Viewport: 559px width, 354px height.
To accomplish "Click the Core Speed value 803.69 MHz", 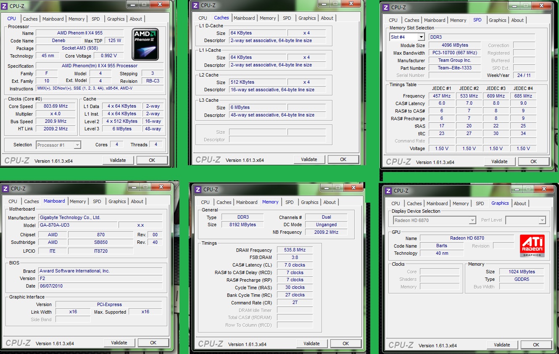I will point(56,106).
